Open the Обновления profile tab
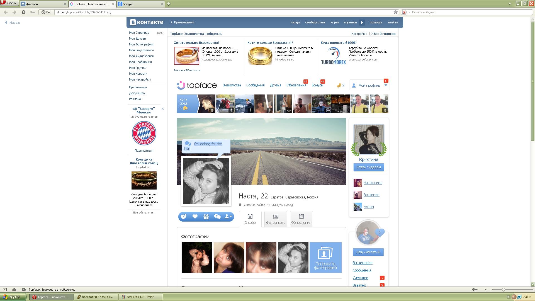535x301 pixels. click(x=301, y=219)
